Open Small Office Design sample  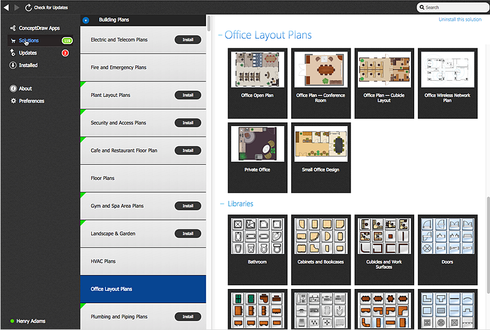click(321, 157)
